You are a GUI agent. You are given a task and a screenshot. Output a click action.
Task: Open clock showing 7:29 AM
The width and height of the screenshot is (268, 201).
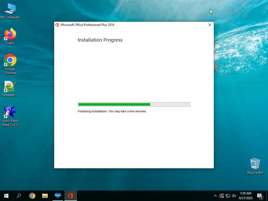point(245,196)
